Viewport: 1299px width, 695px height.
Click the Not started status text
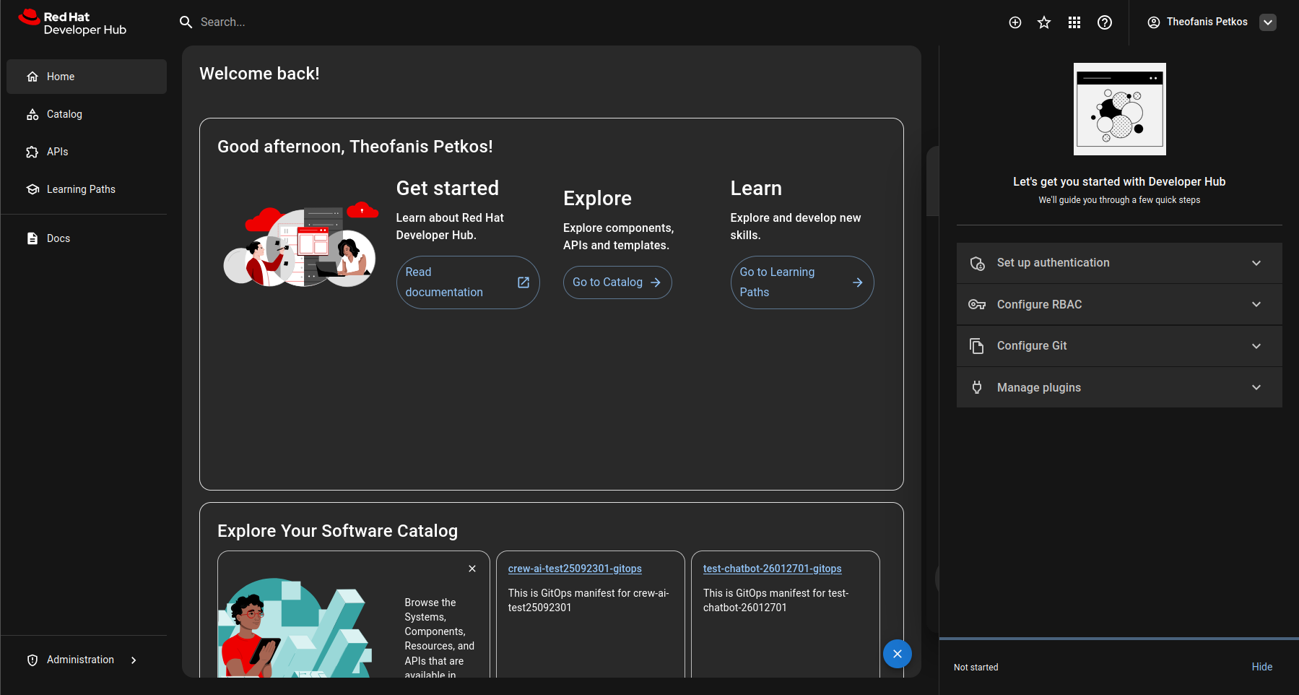pyautogui.click(x=976, y=668)
